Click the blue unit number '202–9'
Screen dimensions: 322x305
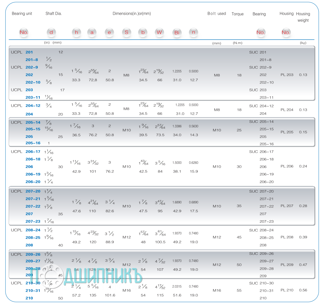(32, 67)
